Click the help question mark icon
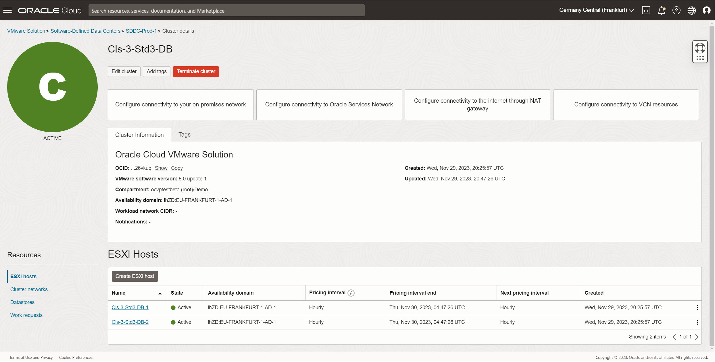Image resolution: width=715 pixels, height=362 pixels. tap(676, 10)
